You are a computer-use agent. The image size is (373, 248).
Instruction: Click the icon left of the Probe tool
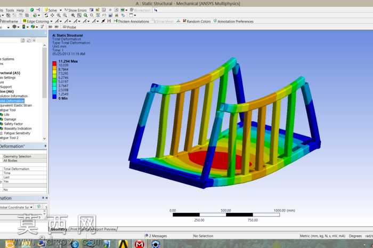(x=56, y=27)
